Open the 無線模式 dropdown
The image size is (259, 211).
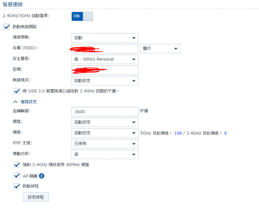(105, 81)
